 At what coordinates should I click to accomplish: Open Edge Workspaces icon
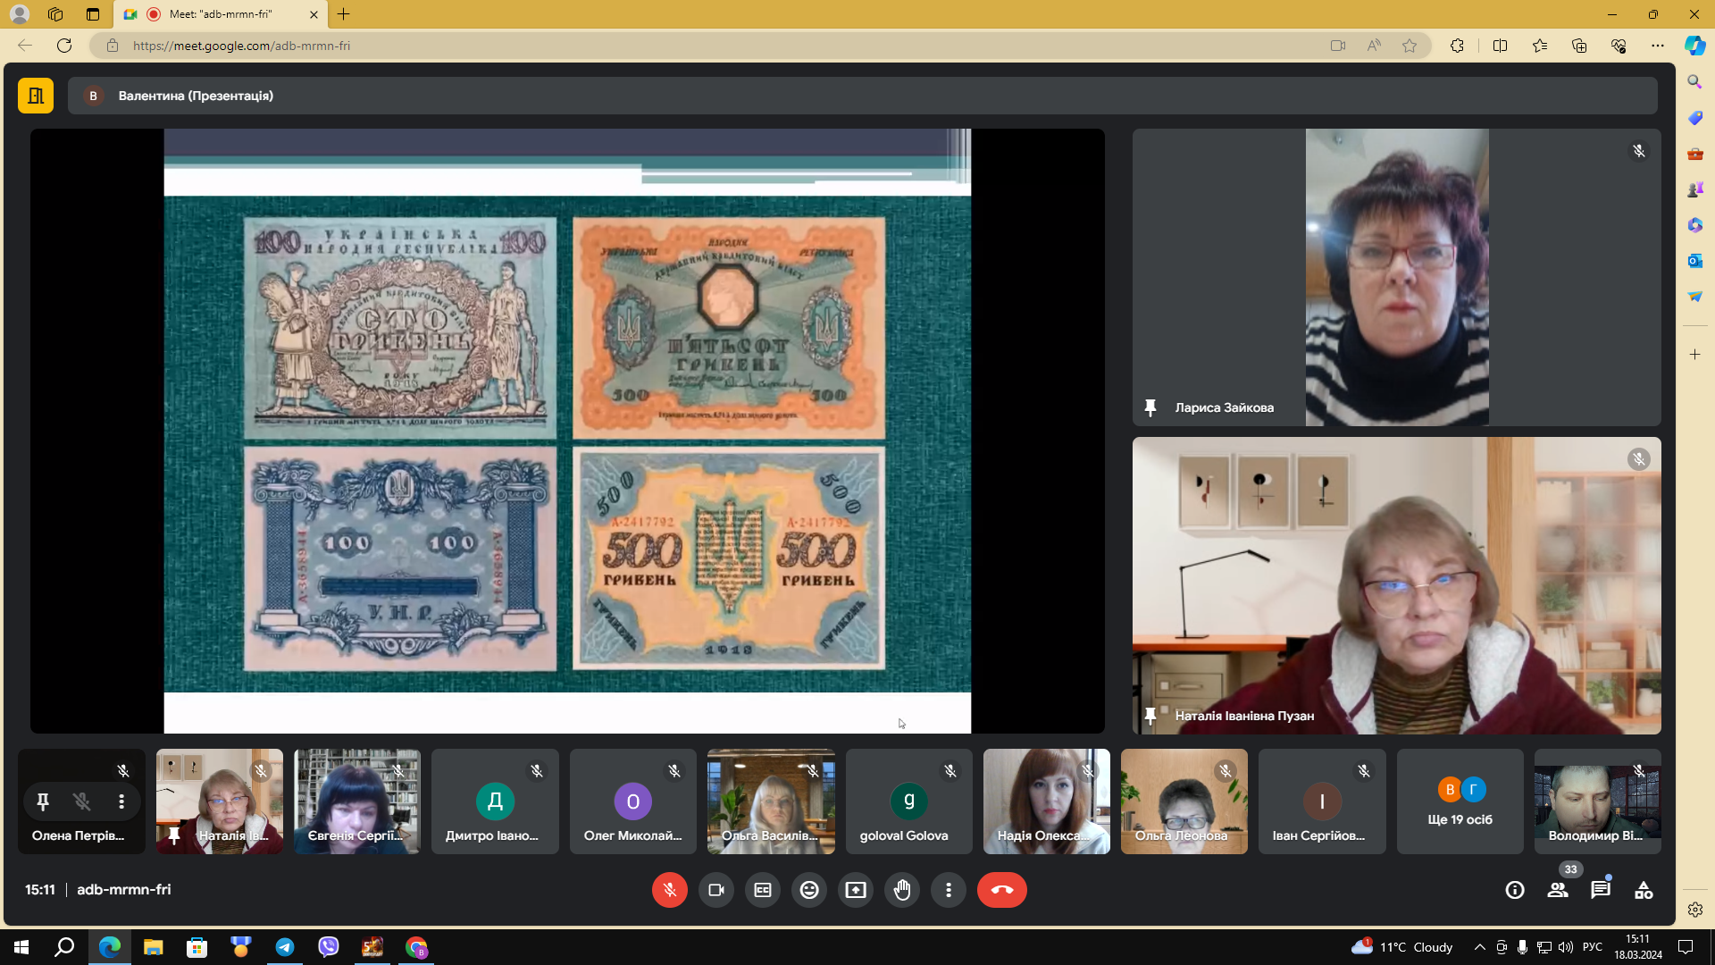(55, 14)
